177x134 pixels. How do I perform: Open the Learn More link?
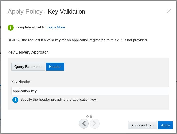pyautogui.click(x=56, y=27)
